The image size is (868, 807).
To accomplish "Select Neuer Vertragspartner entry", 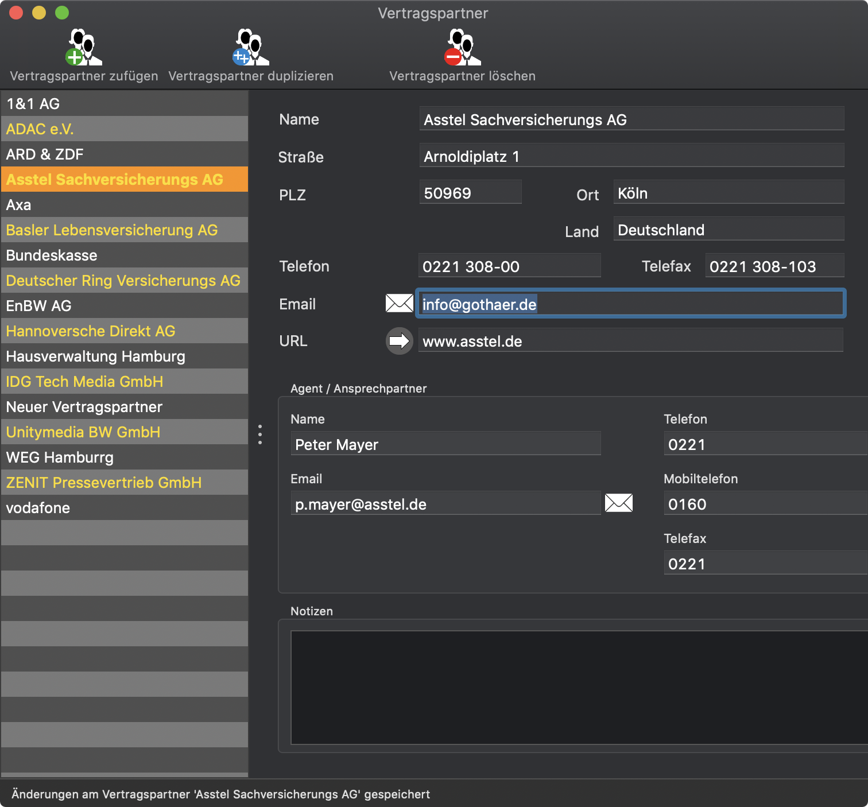I will [x=125, y=406].
